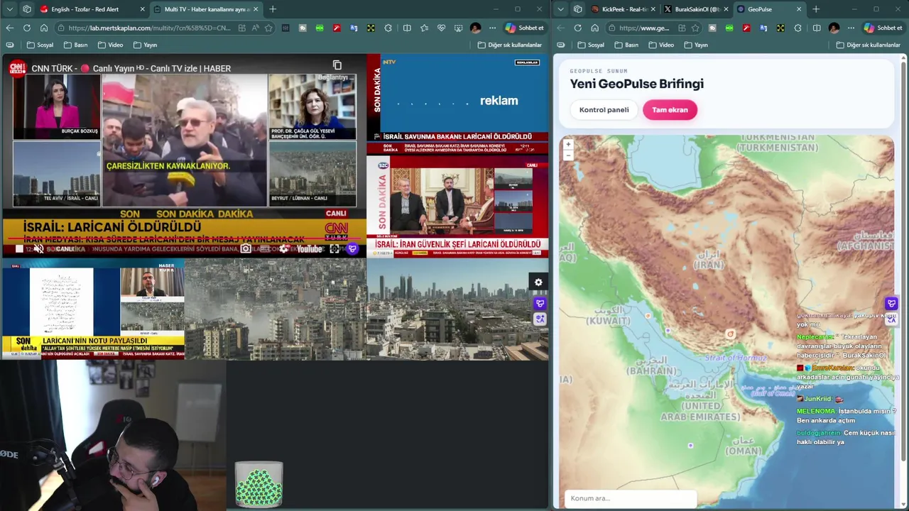Click the MELENOMA chat message
This screenshot has height=511, width=909.
(845, 415)
